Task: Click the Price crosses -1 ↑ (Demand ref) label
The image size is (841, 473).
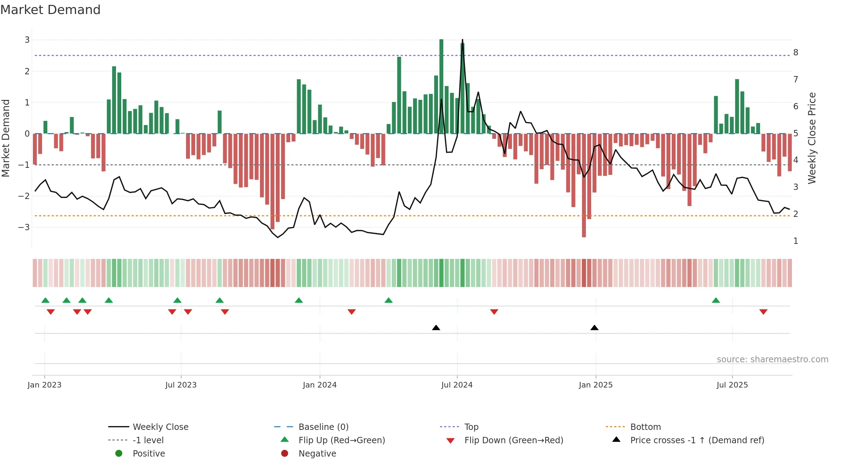Action: 697,440
